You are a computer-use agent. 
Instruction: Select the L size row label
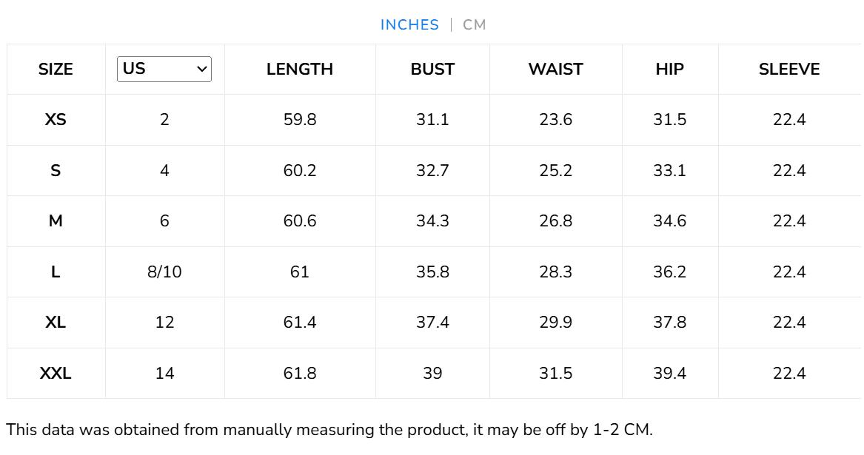(x=56, y=272)
